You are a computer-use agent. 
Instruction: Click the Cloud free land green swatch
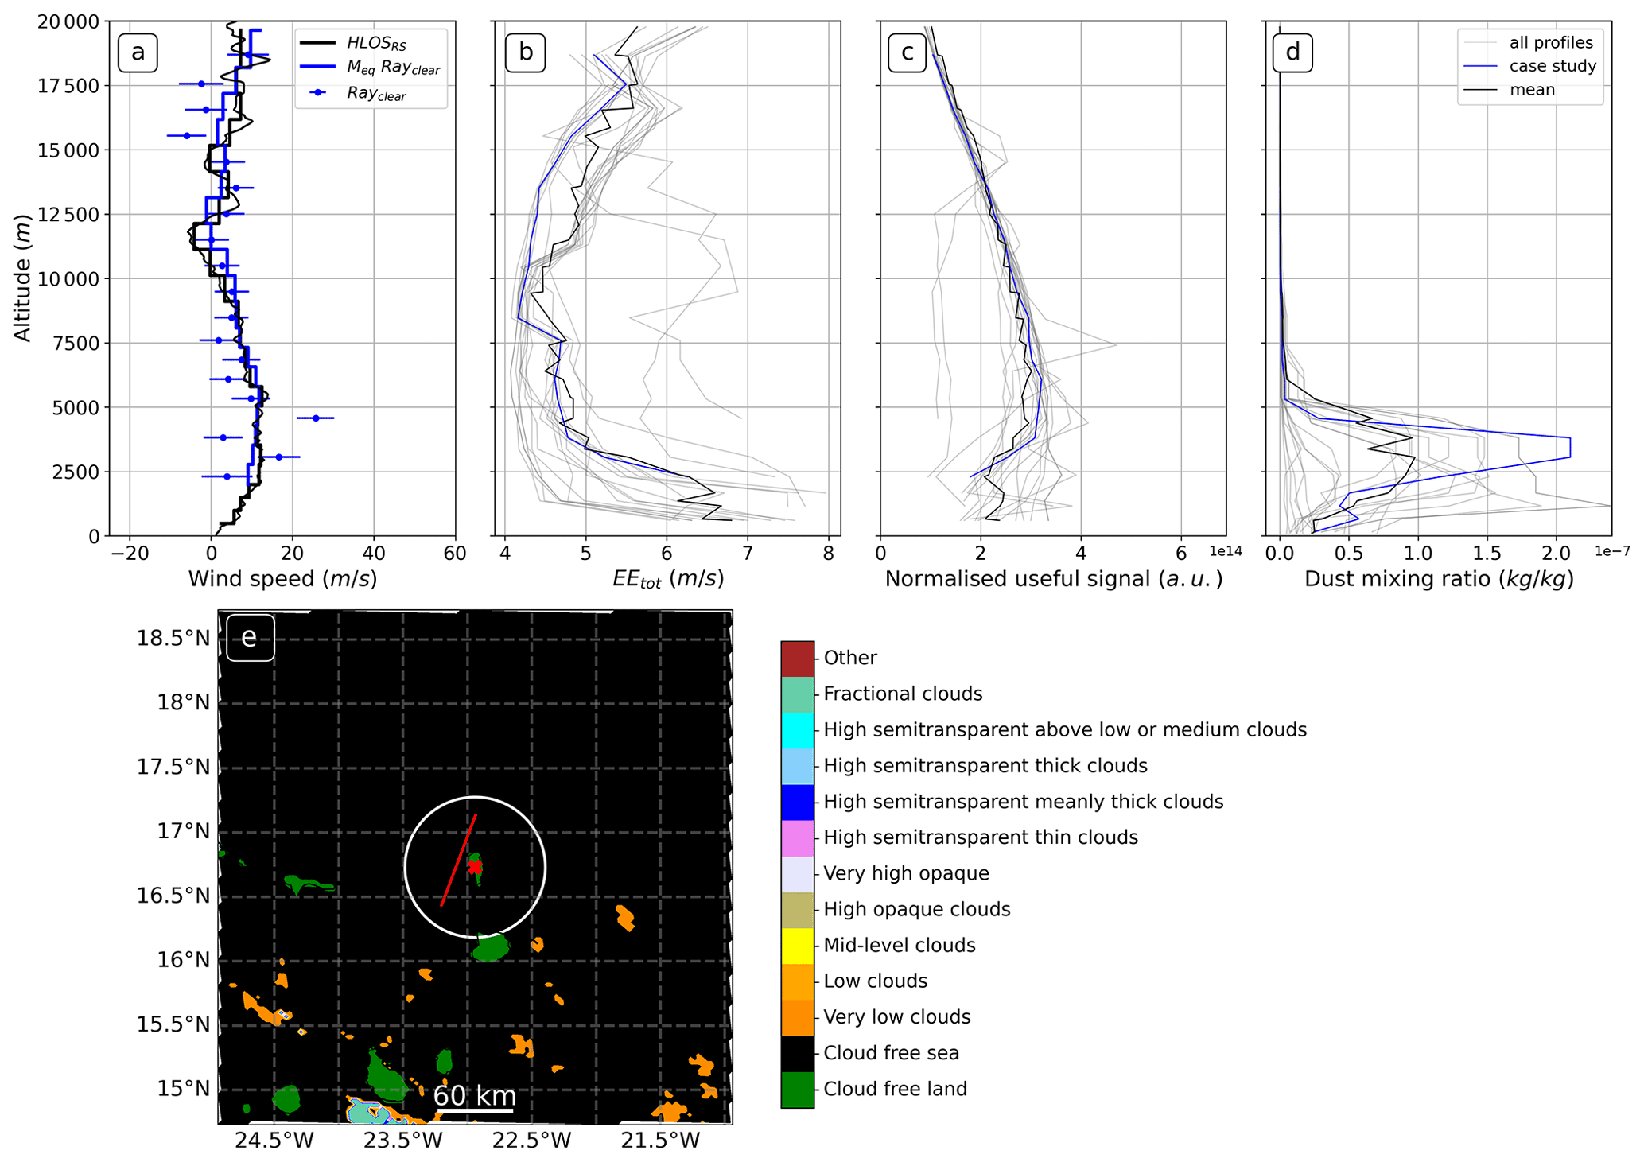797,1090
